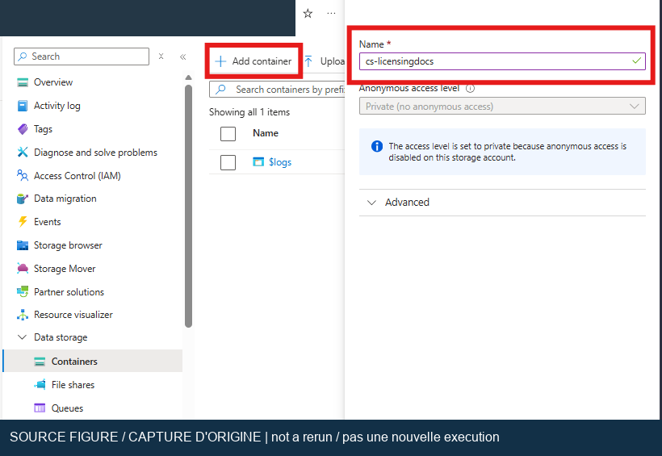Screen dimensions: 662x456
Task: Click the Add container button
Action: (x=253, y=61)
